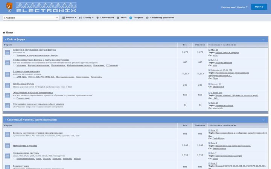
Task: Click forum icon beside Обучающие видео-материалы
Action: tap(7, 106)
